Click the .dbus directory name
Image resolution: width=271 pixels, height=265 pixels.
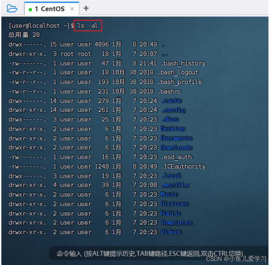[x=170, y=120]
